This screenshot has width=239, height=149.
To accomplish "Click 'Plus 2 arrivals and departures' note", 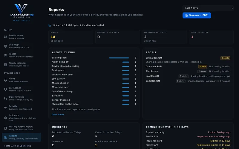I will [76, 109].
